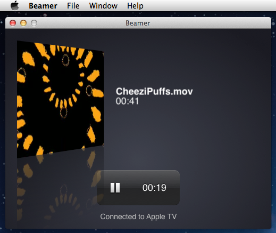Click the greyed-out zoom window button

34,23
